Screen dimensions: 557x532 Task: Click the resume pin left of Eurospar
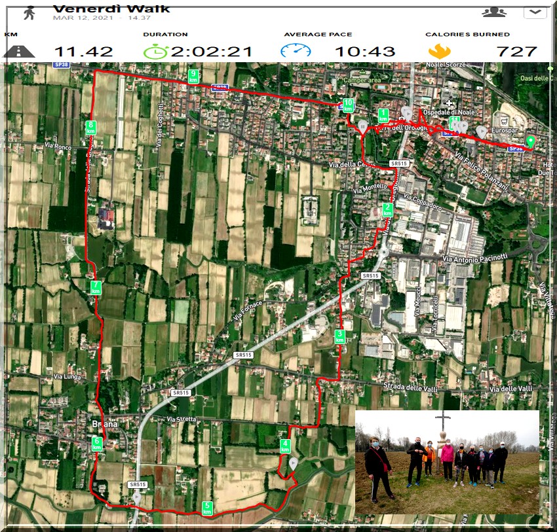[482, 132]
